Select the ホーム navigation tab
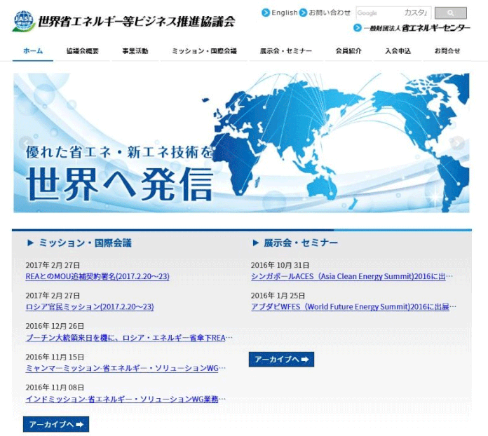This screenshot has height=436, width=488. tap(33, 50)
